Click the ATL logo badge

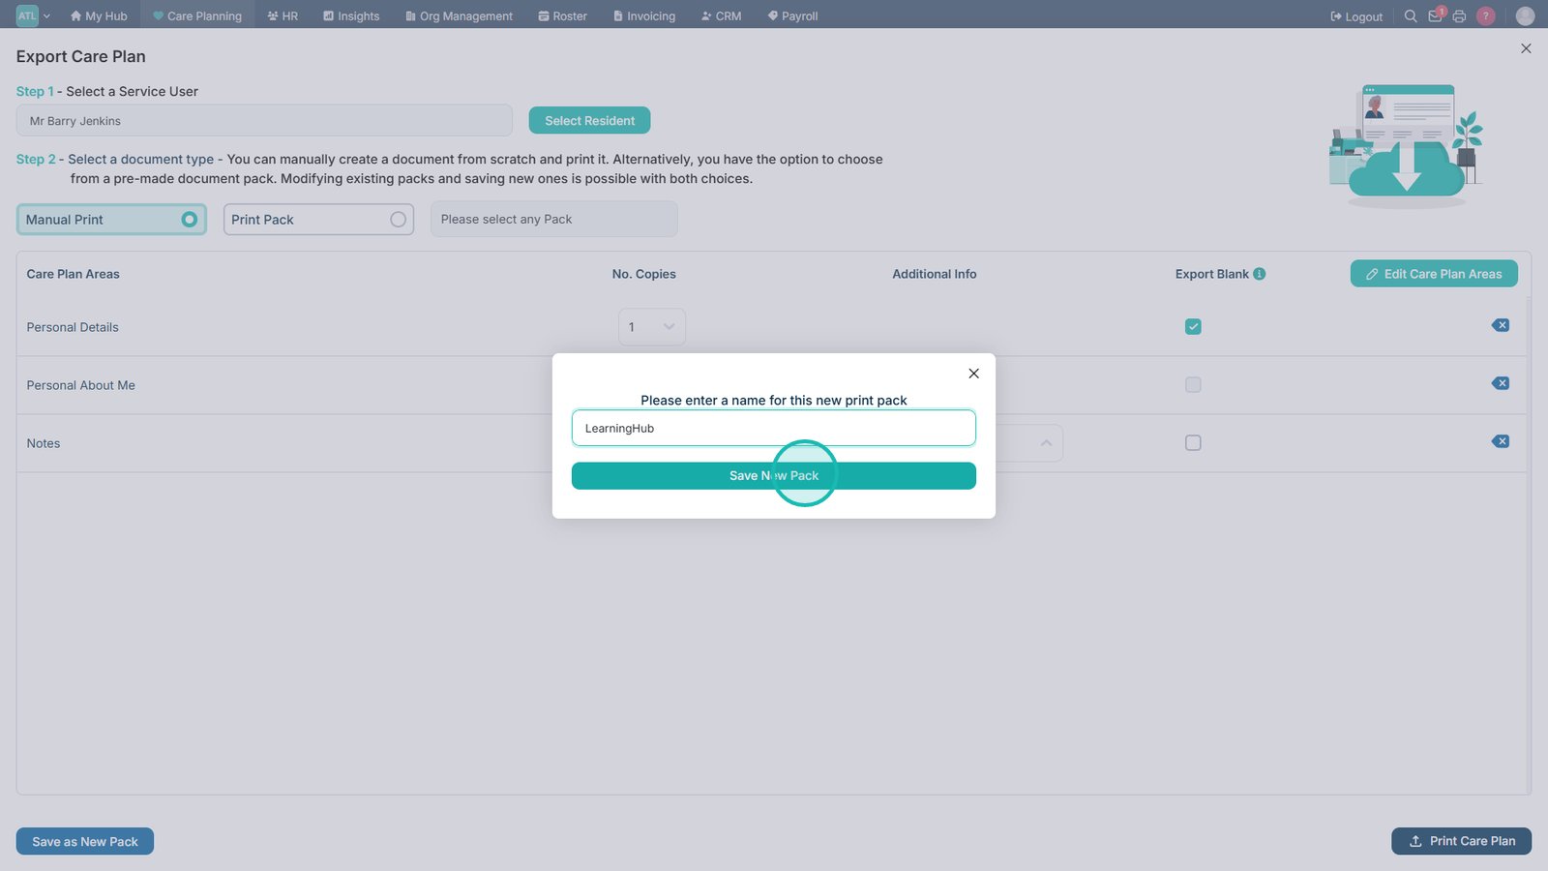27,15
